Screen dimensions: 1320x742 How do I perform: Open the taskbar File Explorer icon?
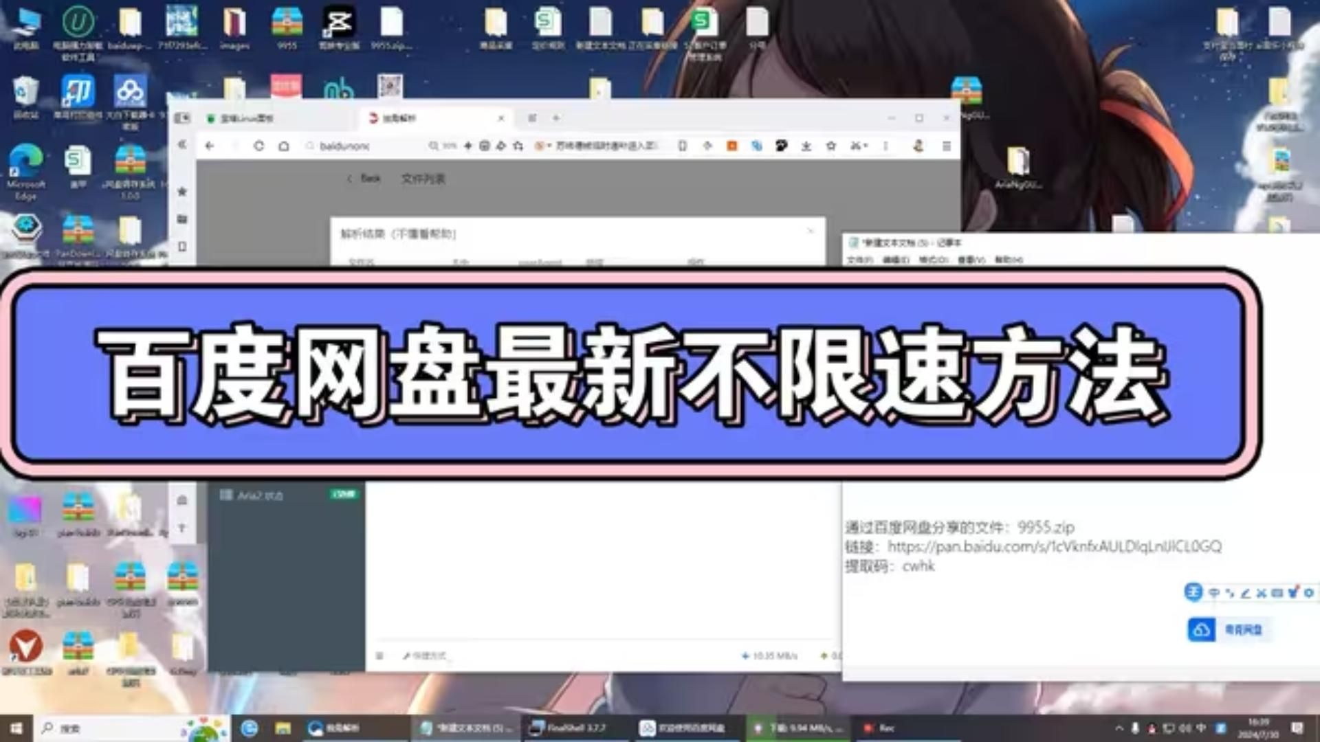tap(283, 728)
